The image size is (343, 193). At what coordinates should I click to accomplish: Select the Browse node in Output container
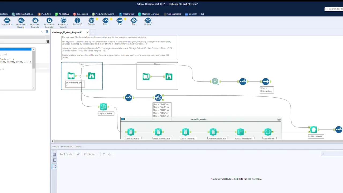tap(169, 77)
